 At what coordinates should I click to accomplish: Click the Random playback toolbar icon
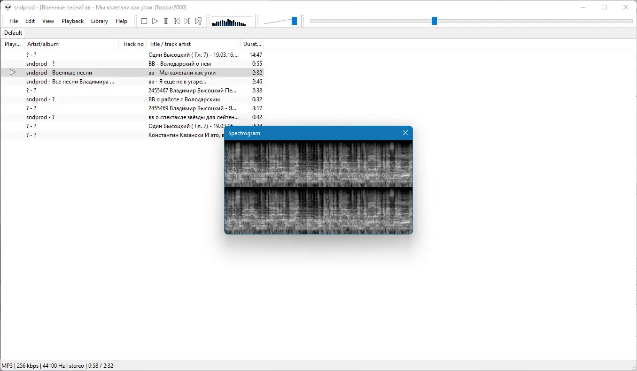[199, 21]
